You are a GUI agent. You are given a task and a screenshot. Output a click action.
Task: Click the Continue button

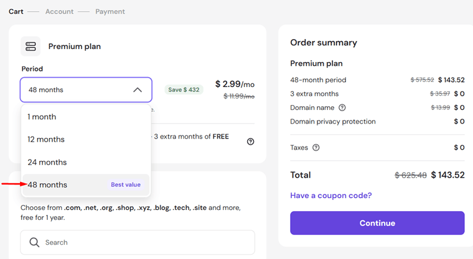click(377, 223)
